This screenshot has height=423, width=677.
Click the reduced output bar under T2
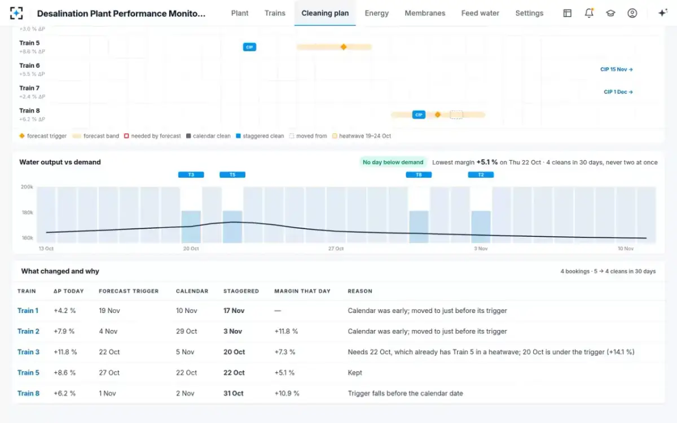pyautogui.click(x=481, y=227)
